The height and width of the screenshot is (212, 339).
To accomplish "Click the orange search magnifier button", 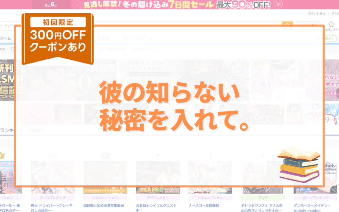I will click(x=287, y=26).
